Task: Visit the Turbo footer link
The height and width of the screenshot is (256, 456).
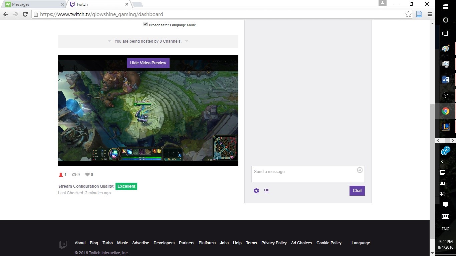Action: tap(107, 243)
